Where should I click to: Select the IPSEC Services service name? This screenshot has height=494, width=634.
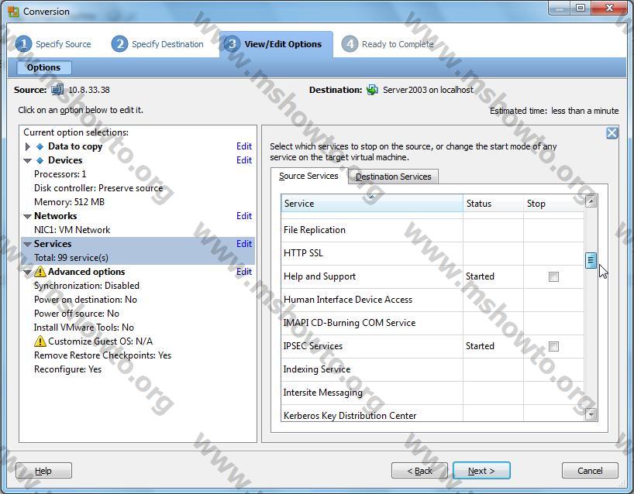coord(313,346)
